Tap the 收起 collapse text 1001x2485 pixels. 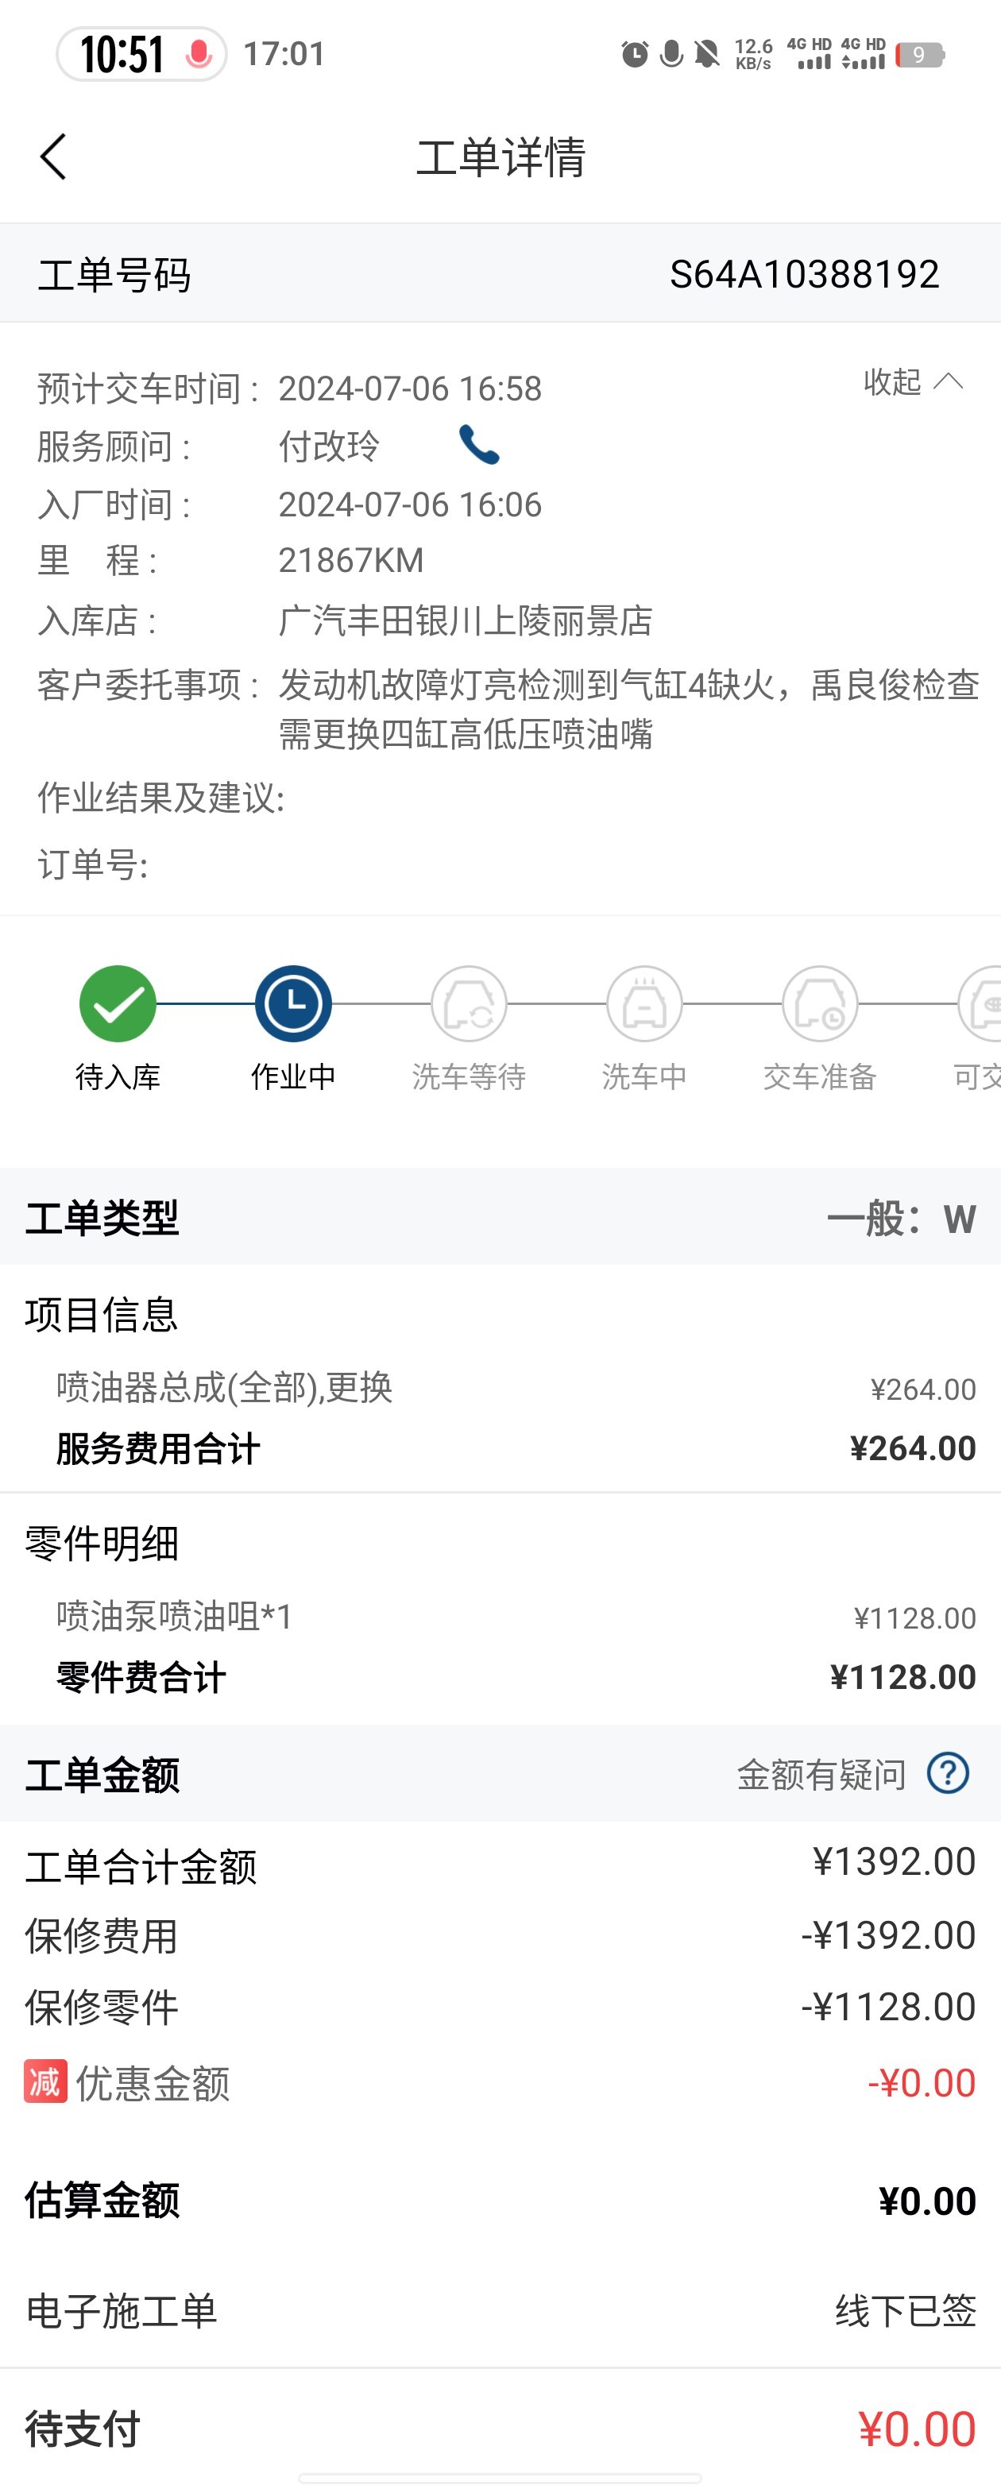point(892,382)
